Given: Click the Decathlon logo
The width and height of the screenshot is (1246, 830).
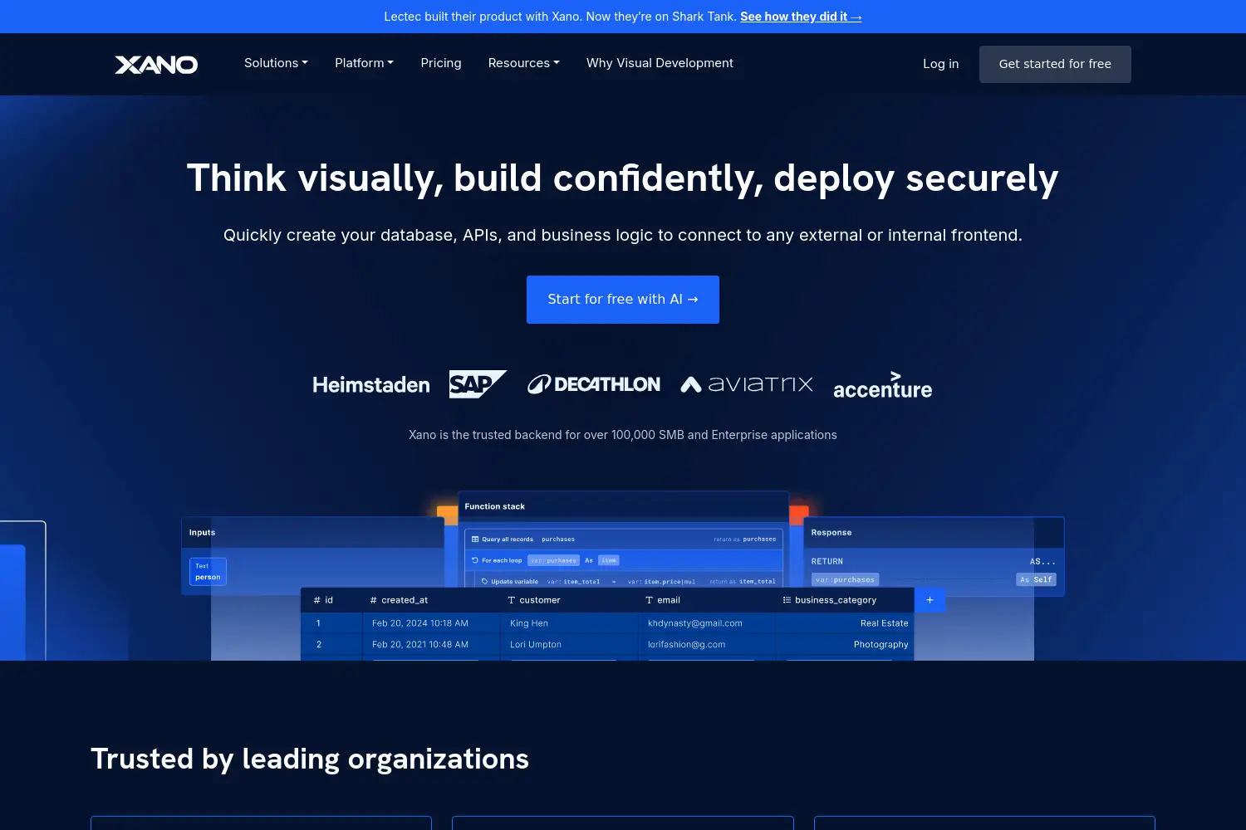Looking at the screenshot, I should pyautogui.click(x=594, y=384).
